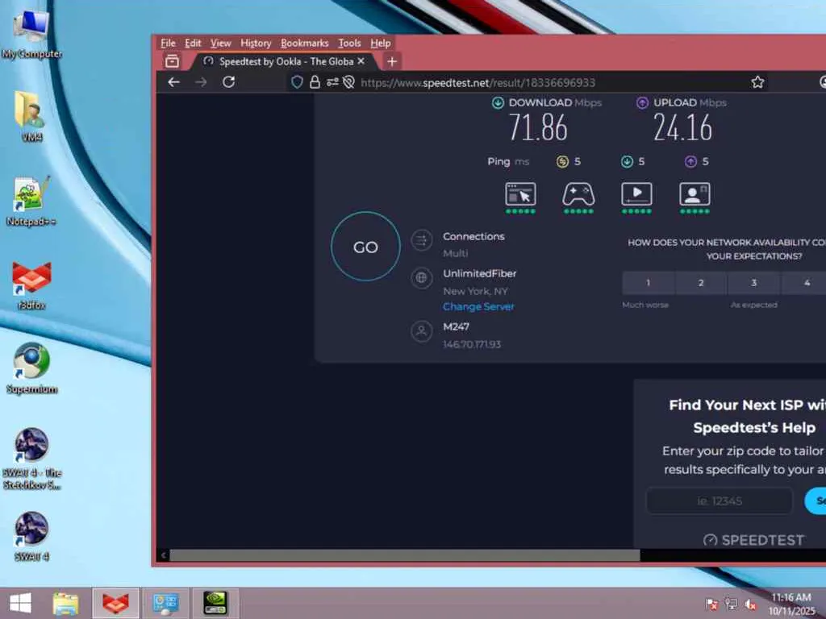The width and height of the screenshot is (826, 619).
Task: Select the Speedtest by Ookla tab
Action: coord(285,61)
